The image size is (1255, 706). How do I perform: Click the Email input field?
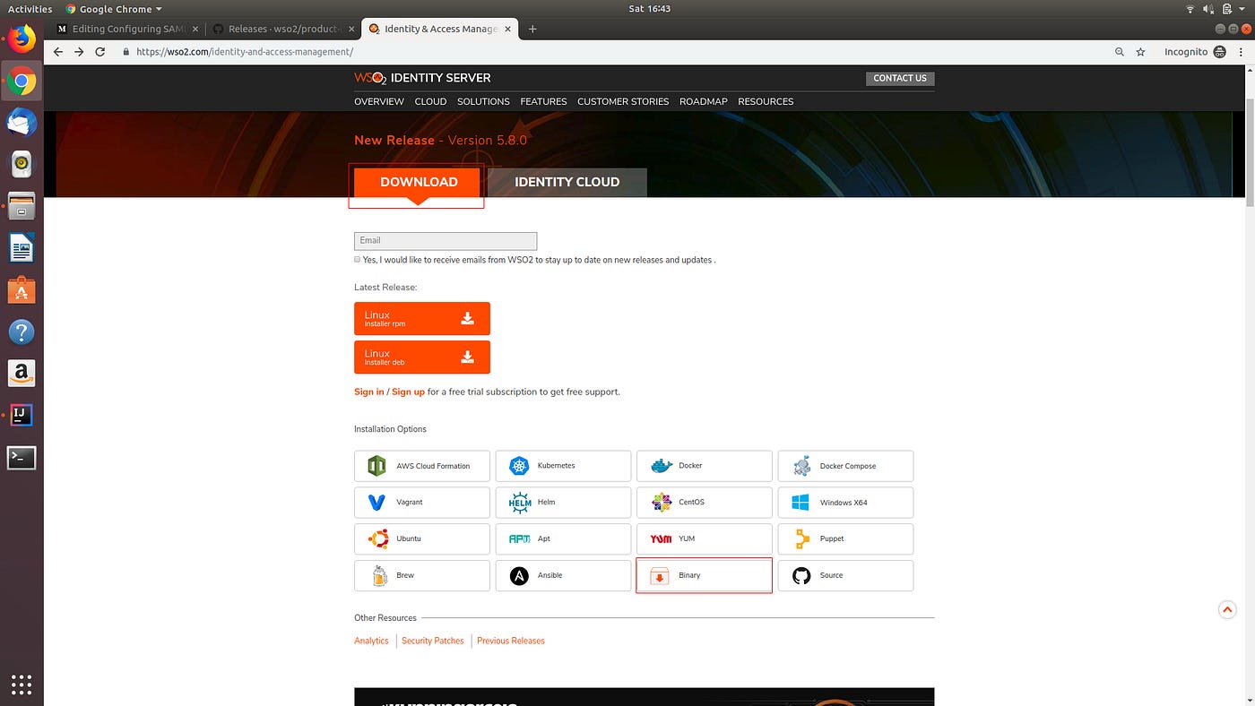click(446, 241)
